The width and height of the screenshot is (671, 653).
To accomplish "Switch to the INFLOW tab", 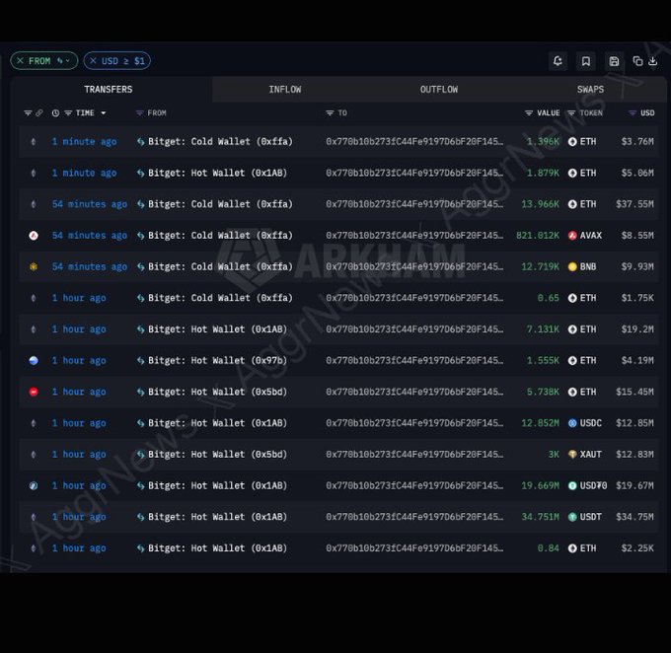I will point(285,90).
